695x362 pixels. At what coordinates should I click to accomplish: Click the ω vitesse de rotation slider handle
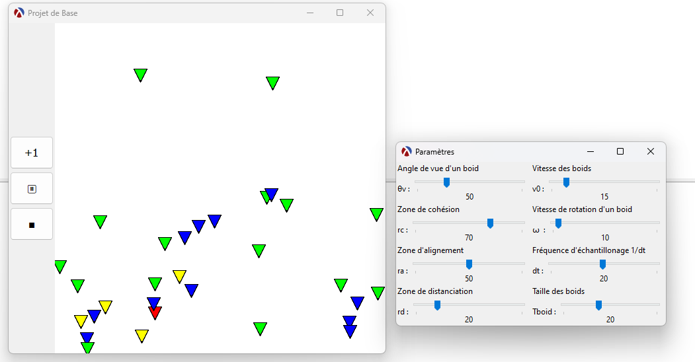pos(558,223)
